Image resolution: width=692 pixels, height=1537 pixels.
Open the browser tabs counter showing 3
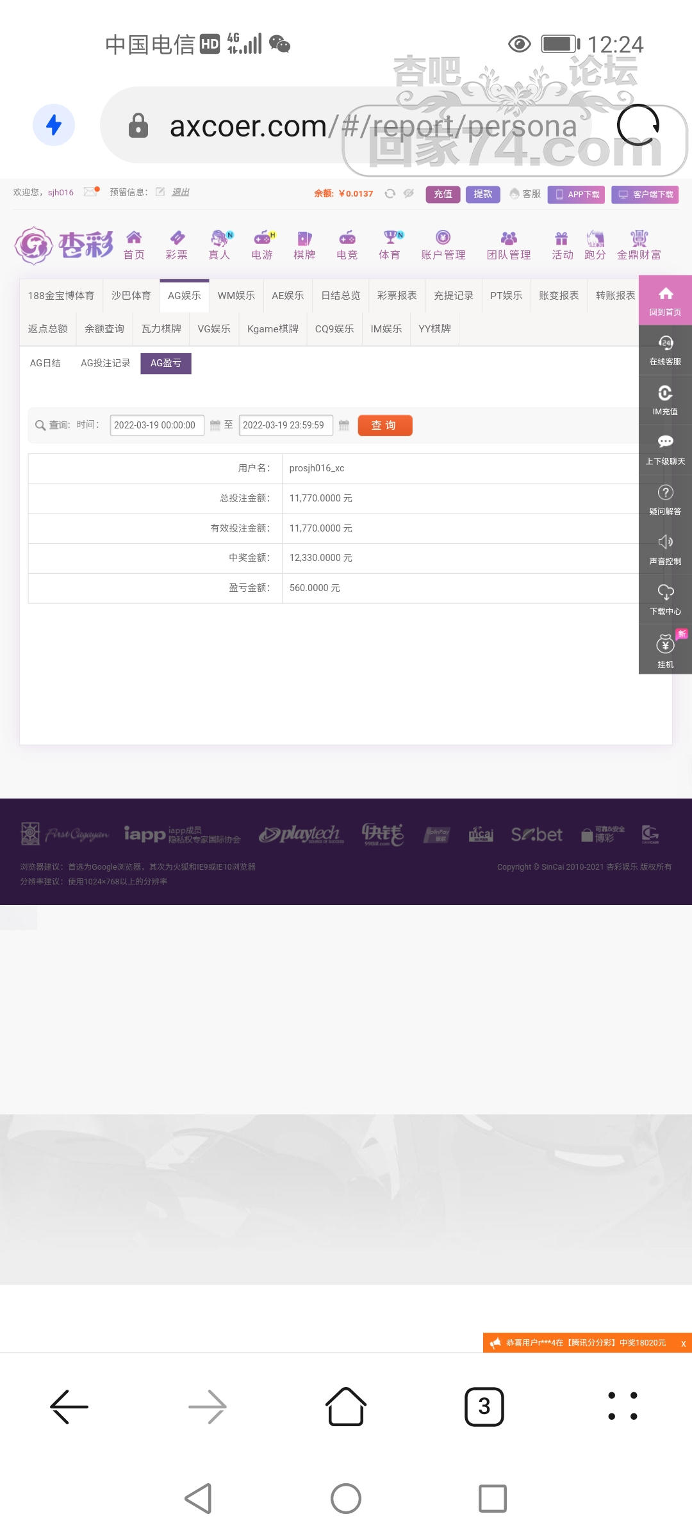(x=484, y=1406)
